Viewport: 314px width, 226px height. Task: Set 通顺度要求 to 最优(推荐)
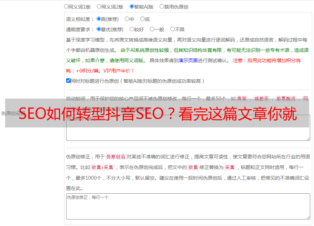pyautogui.click(x=99, y=29)
